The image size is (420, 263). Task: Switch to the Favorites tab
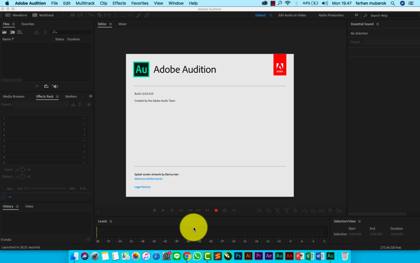28,24
